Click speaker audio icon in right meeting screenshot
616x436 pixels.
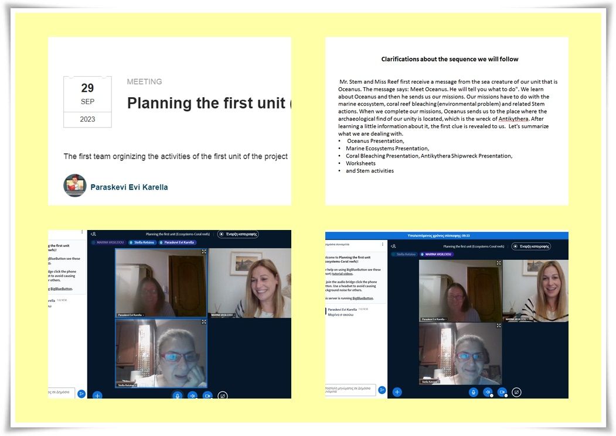click(x=488, y=392)
